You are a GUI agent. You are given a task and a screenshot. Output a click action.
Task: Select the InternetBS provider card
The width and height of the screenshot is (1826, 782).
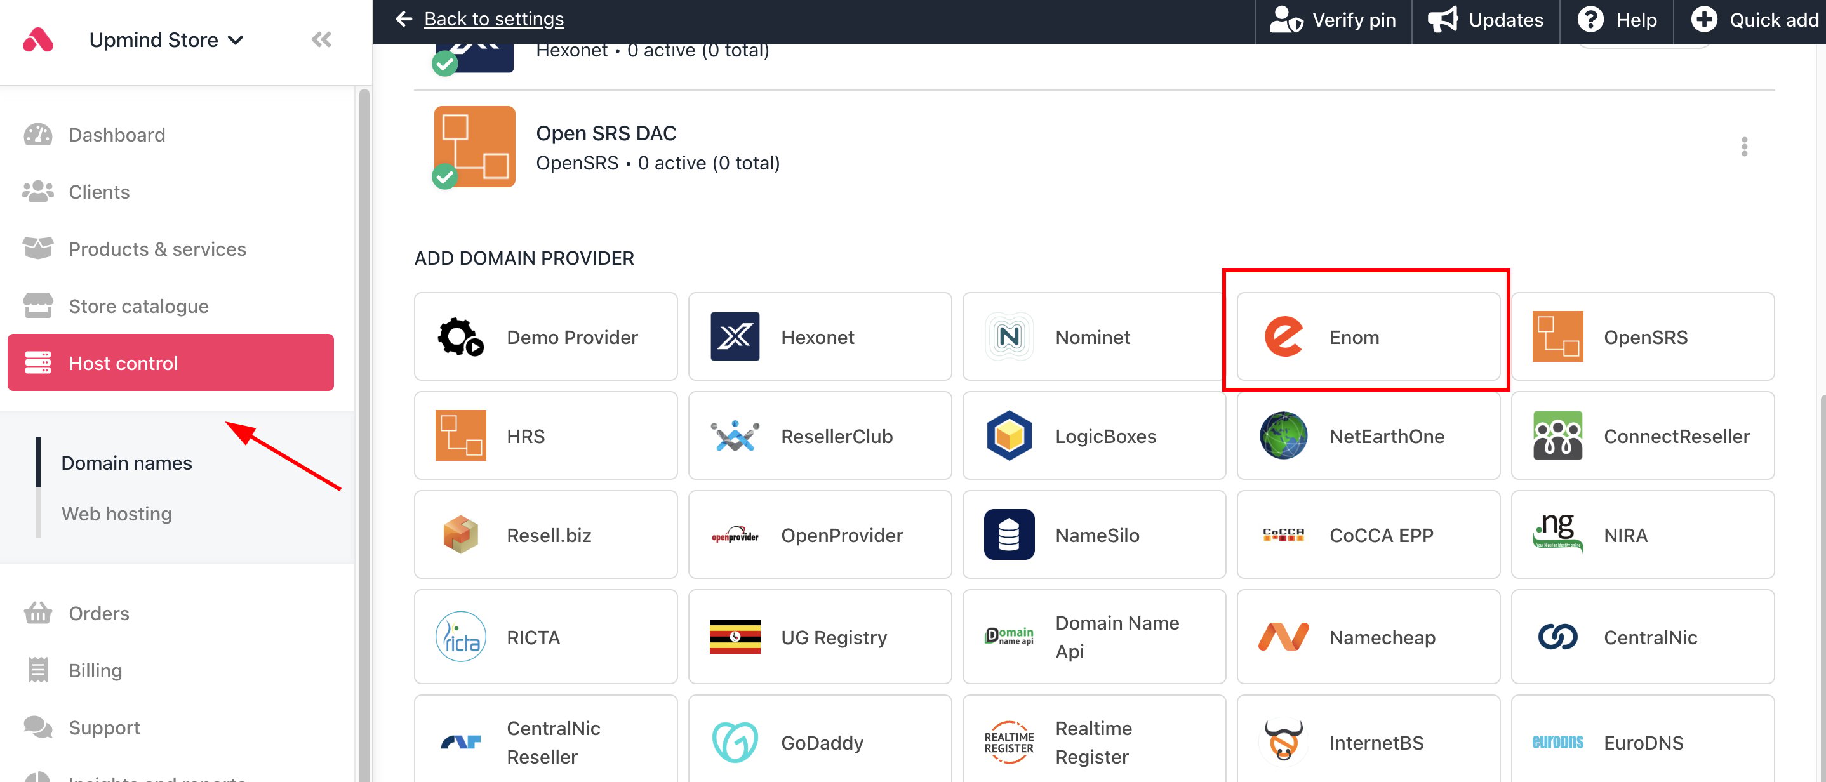coord(1369,739)
